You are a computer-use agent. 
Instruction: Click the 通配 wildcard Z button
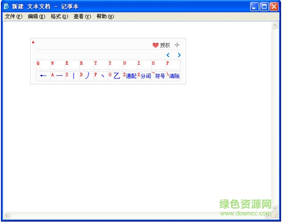pos(130,76)
